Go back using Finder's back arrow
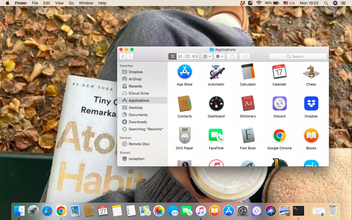This screenshot has height=220, width=352. (x=123, y=56)
